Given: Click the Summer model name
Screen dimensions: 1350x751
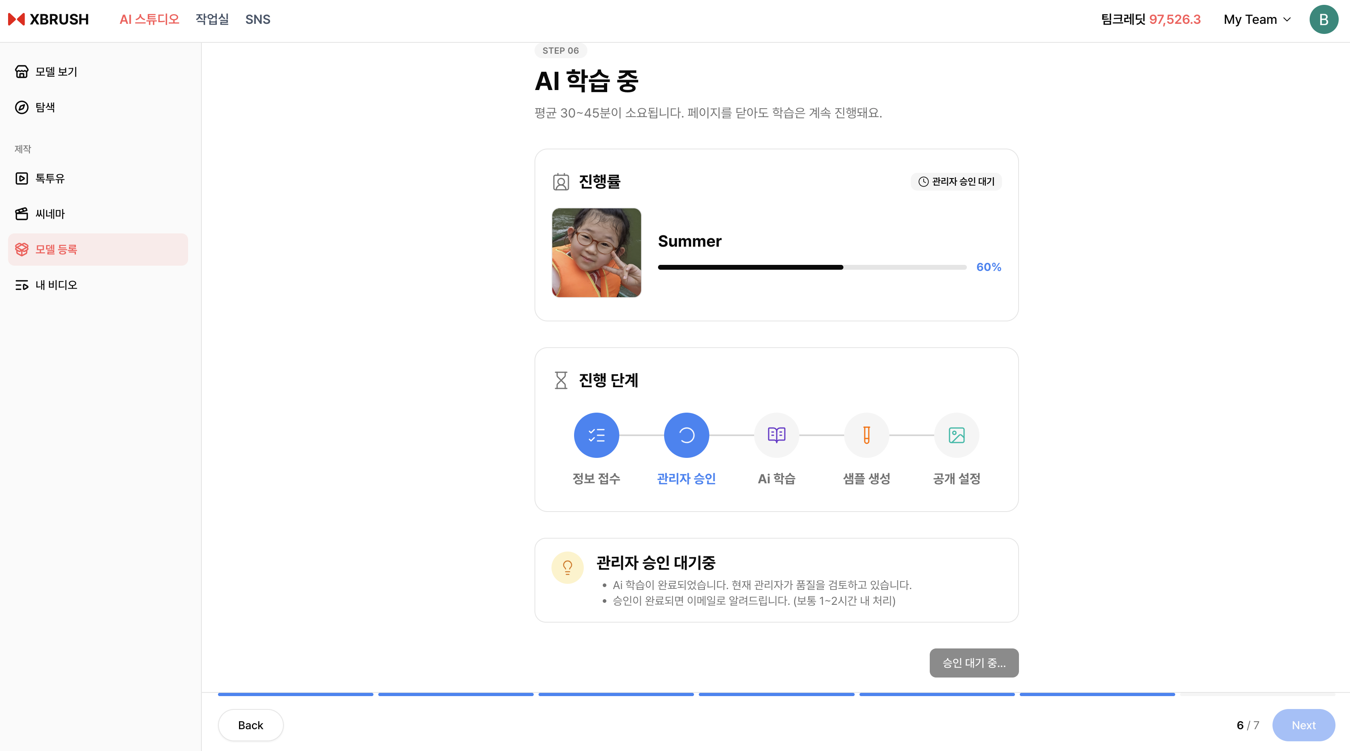Looking at the screenshot, I should (690, 241).
